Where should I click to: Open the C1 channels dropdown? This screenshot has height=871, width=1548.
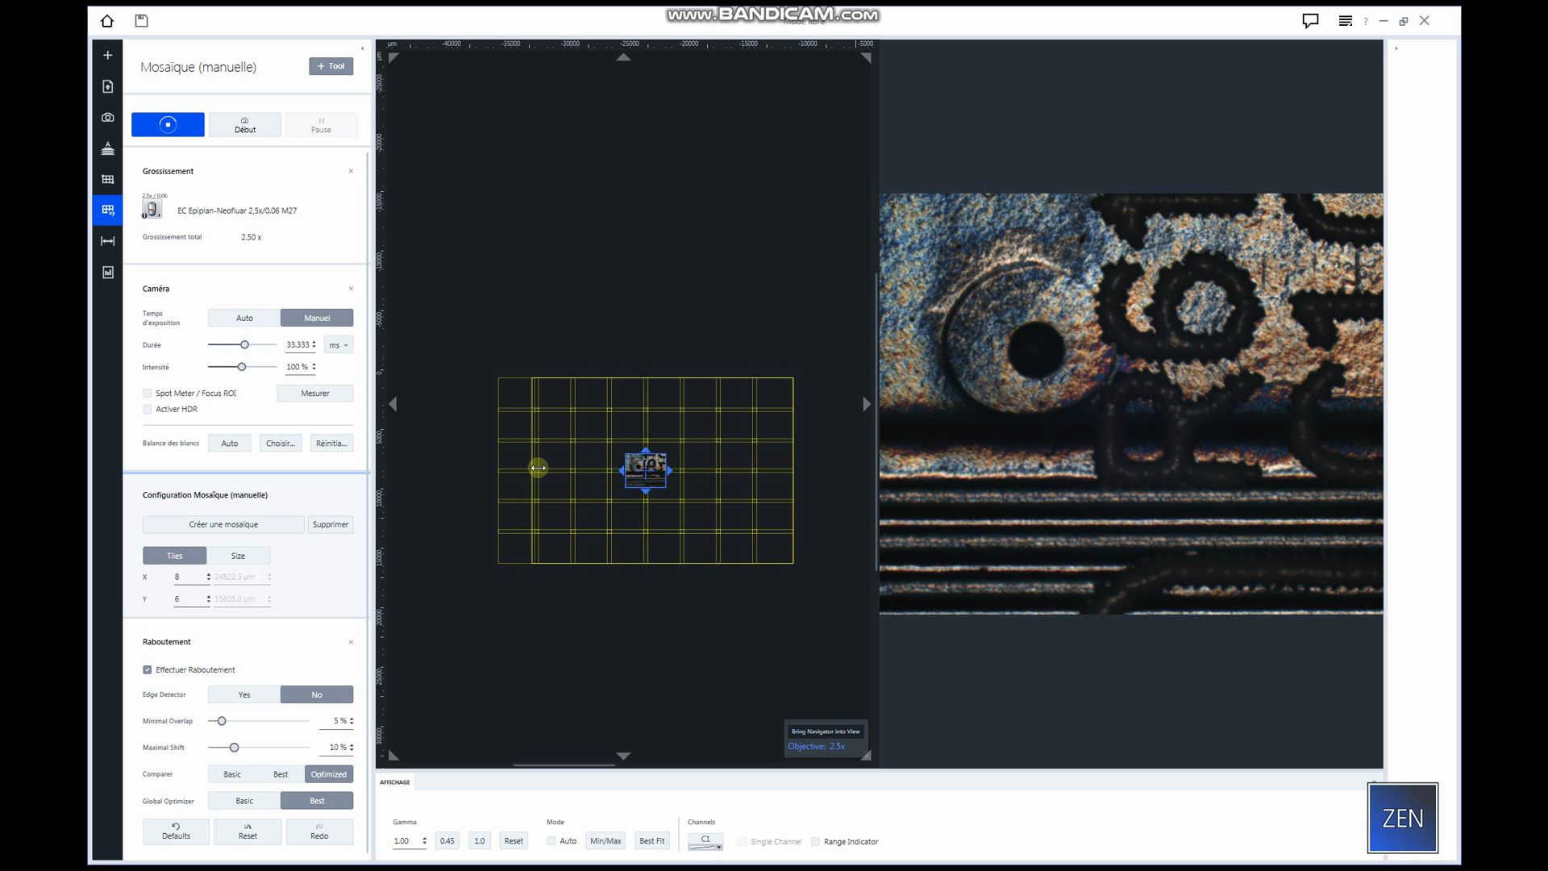[x=705, y=841]
